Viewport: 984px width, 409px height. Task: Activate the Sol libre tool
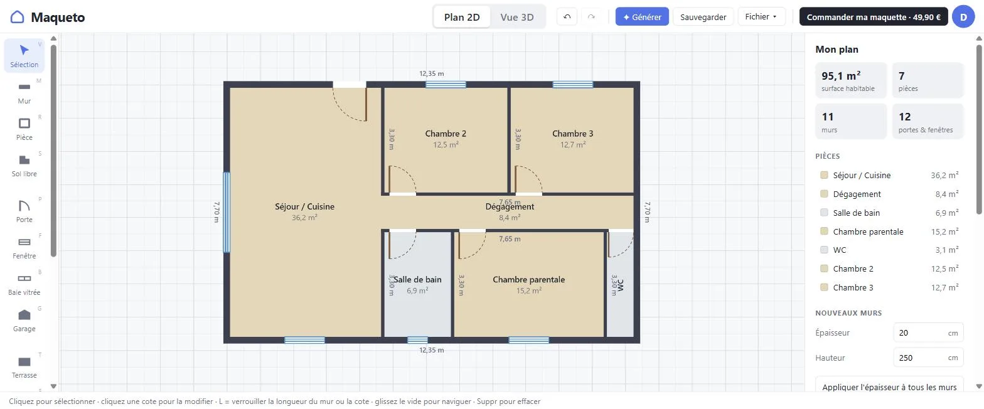(24, 165)
